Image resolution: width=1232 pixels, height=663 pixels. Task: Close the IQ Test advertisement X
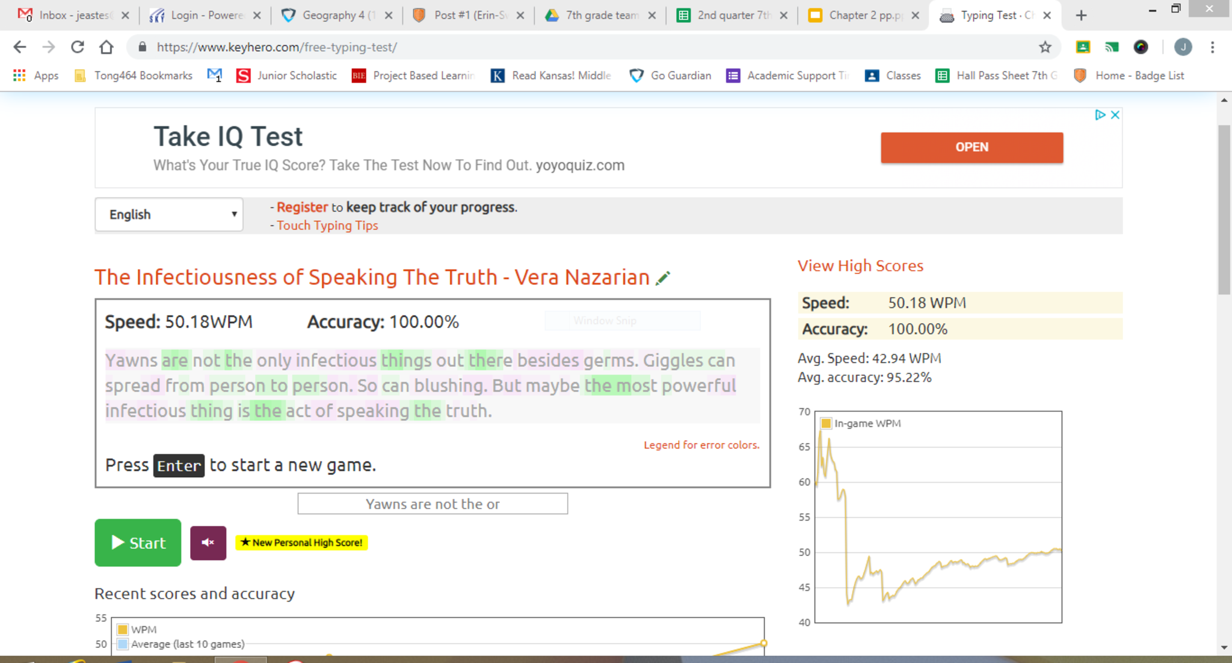[x=1115, y=115]
